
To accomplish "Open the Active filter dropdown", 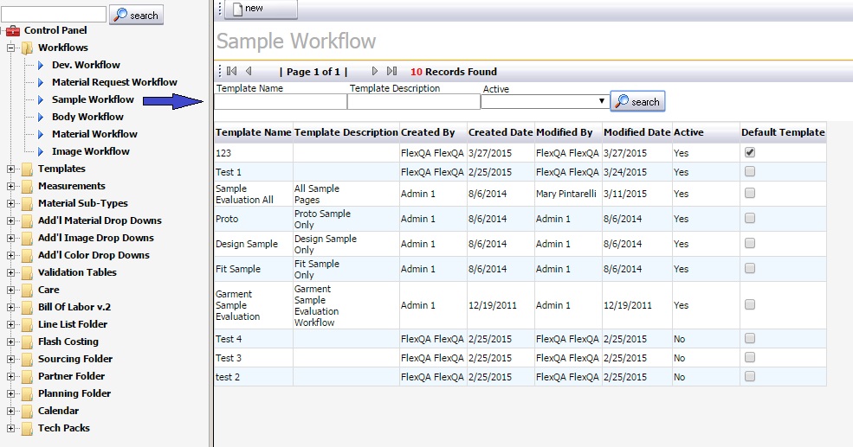I will (x=545, y=101).
